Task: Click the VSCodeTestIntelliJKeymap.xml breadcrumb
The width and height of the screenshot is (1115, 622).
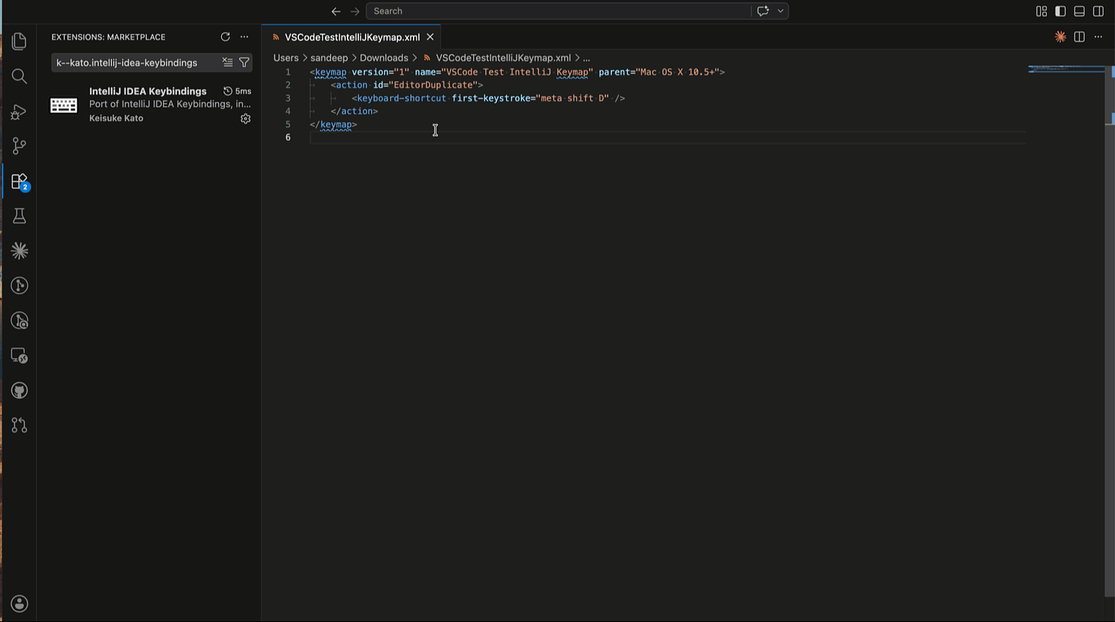Action: pos(503,58)
